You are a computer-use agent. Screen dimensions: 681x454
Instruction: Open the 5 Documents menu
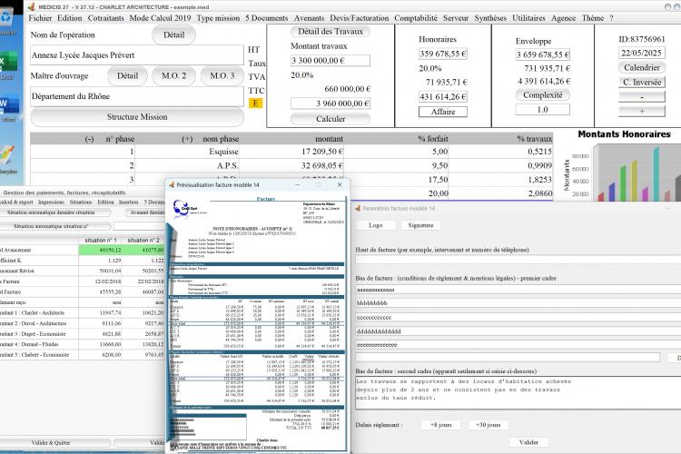(x=266, y=18)
